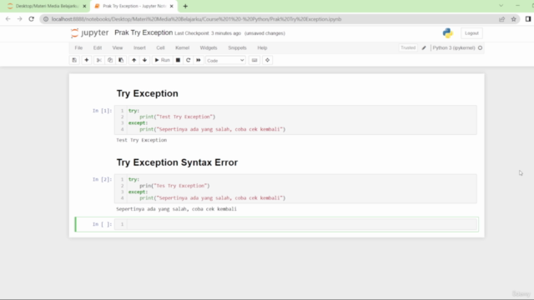This screenshot has width=534, height=300.
Task: Click inside the In [2] code cell
Action: point(295,189)
